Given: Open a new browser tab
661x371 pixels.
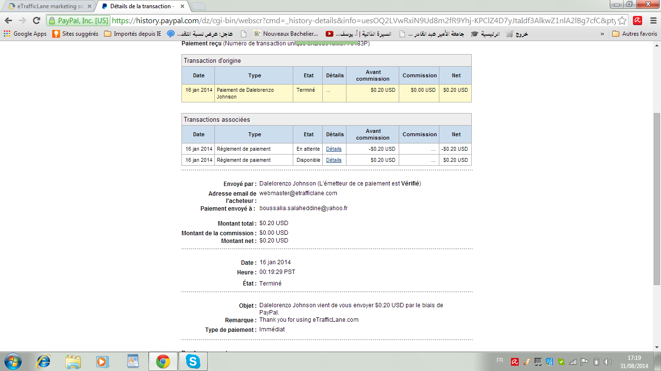Looking at the screenshot, I should click(198, 6).
